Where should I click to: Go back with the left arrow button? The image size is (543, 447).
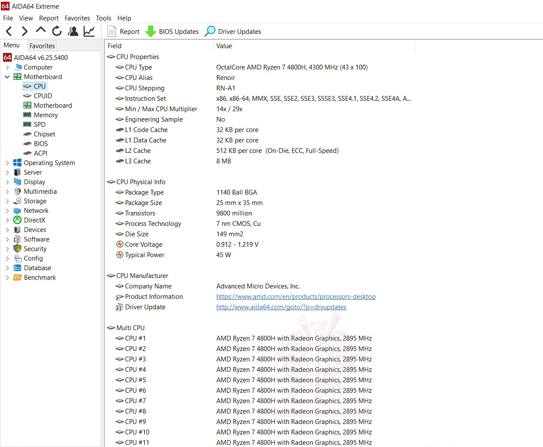[9, 31]
